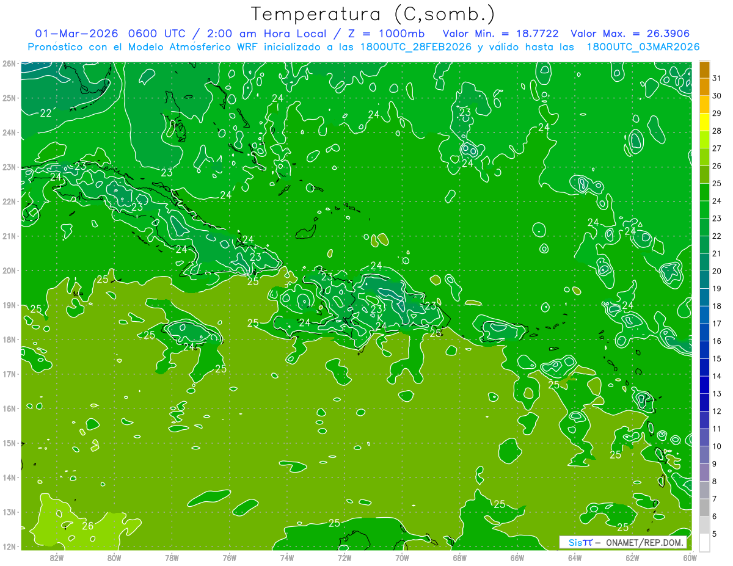Click the '78W' longitude label

pos(172,557)
